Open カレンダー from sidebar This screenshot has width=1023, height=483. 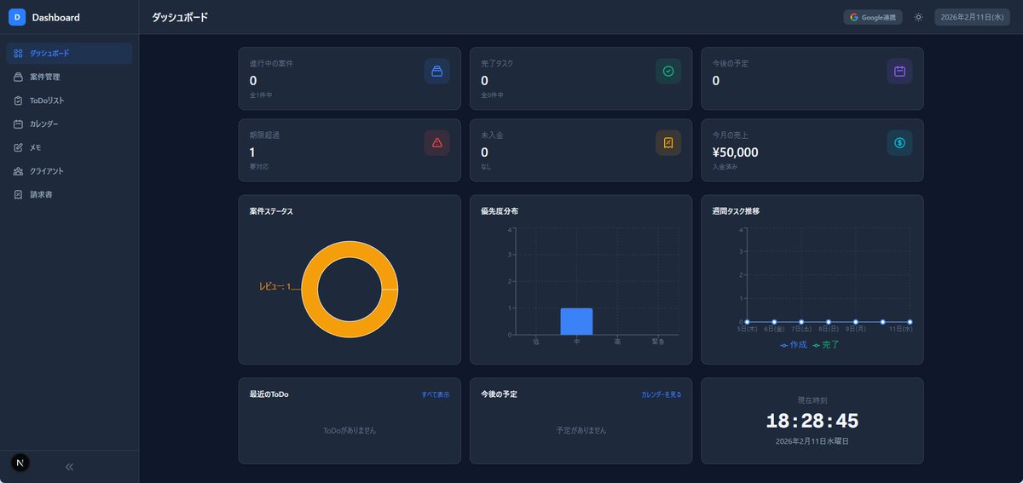click(69, 124)
